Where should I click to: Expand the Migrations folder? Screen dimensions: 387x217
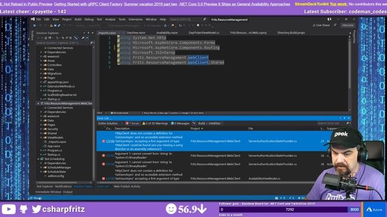pos(41,74)
